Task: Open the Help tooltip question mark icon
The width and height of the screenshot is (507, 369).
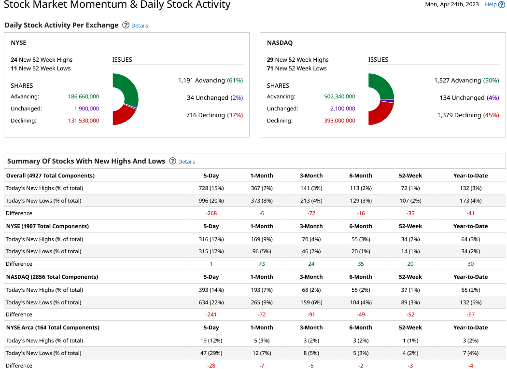Action: (x=502, y=4)
